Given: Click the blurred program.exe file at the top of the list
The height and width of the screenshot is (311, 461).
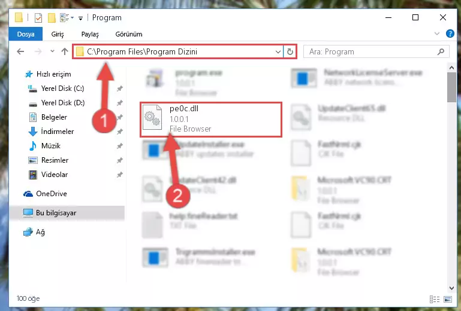Looking at the screenshot, I should [x=185, y=82].
